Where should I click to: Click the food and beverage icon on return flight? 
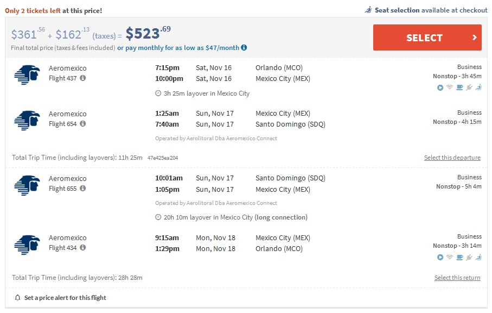tap(459, 256)
